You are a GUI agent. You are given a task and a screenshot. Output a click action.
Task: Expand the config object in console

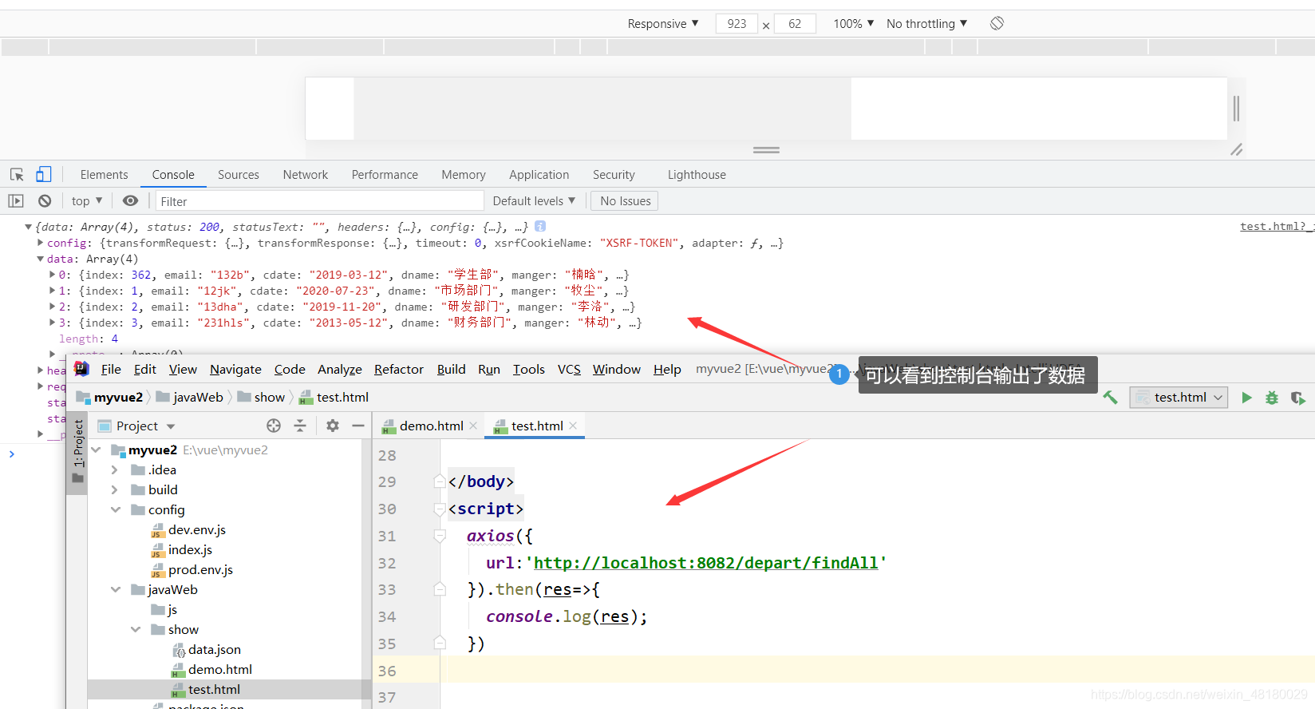point(40,243)
